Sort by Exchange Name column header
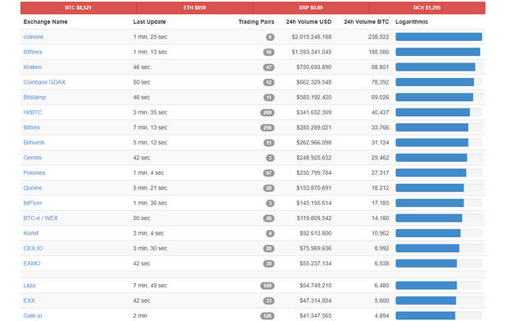 pos(46,22)
